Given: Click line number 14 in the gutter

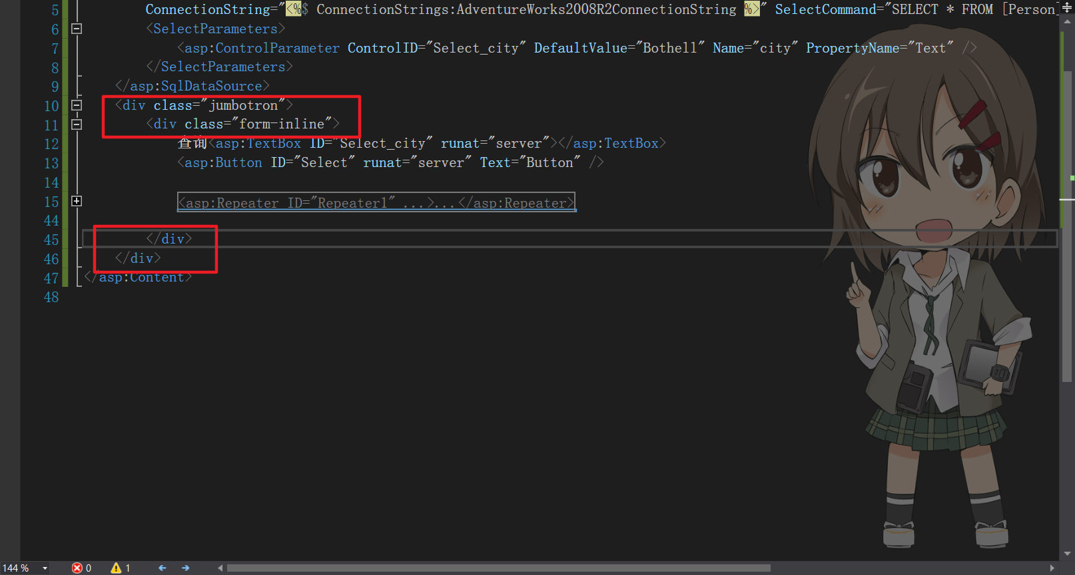Looking at the screenshot, I should [51, 182].
